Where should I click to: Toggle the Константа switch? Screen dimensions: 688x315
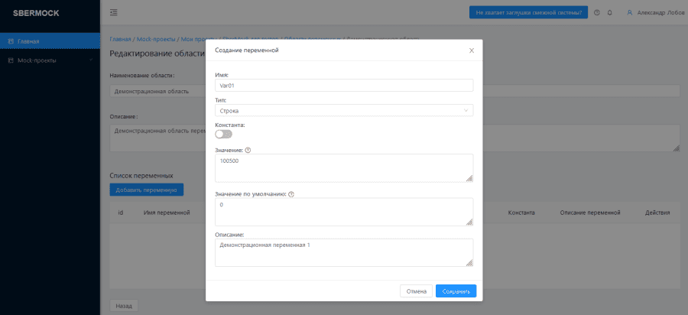(x=223, y=134)
